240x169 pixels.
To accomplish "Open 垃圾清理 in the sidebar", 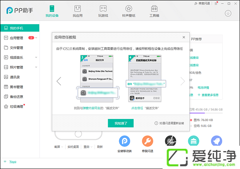I will click(17, 106).
